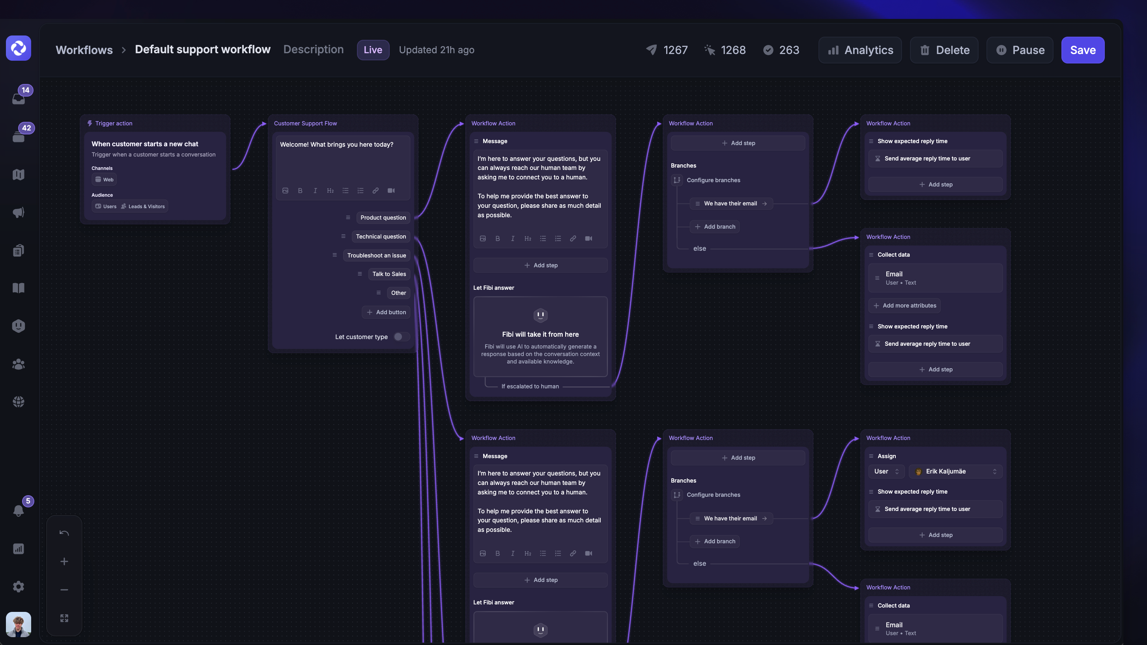Click insert link icon in welcome message editor
The width and height of the screenshot is (1147, 645).
[375, 190]
